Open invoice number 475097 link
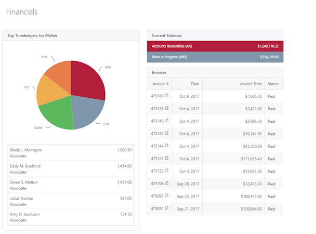 pos(157,196)
